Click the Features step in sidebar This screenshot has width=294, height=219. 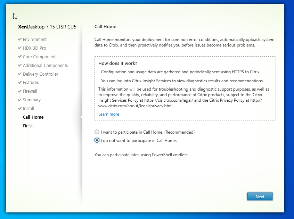(x=31, y=83)
